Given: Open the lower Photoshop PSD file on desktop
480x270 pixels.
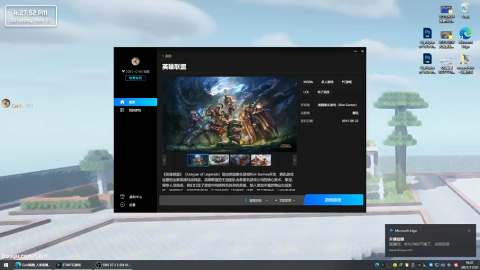Looking at the screenshot, I should pyautogui.click(x=427, y=64).
